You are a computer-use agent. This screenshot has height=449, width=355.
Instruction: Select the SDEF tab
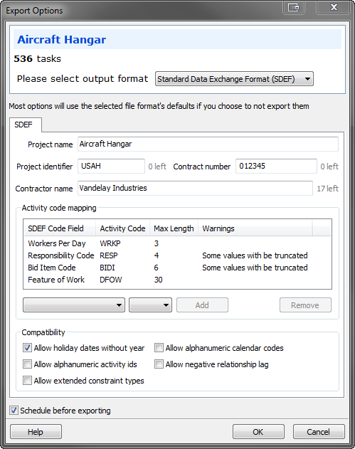click(x=25, y=125)
